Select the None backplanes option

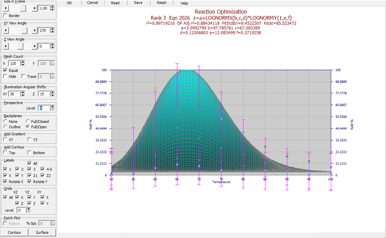point(5,121)
